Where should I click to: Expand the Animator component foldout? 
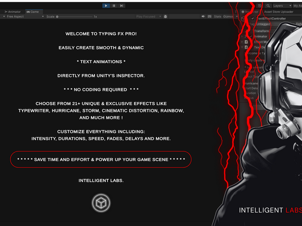click(x=242, y=36)
